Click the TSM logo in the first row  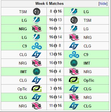37,12
